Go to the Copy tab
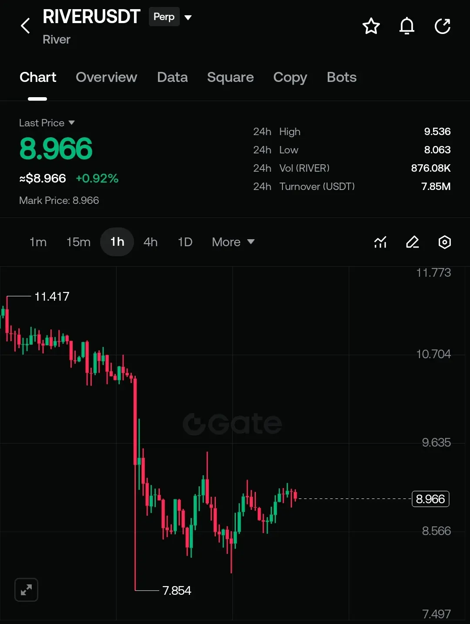 290,78
